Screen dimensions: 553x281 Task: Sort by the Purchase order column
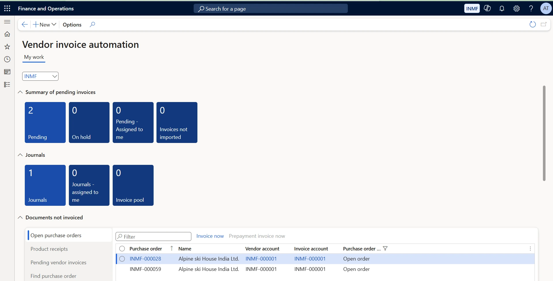click(x=146, y=248)
